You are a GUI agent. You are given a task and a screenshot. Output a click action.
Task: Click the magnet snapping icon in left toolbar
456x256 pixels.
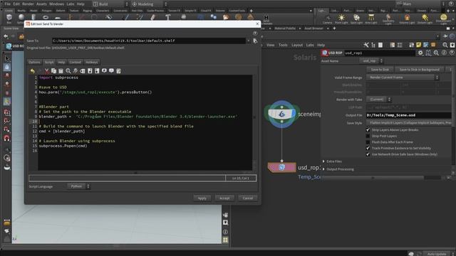pos(6,138)
